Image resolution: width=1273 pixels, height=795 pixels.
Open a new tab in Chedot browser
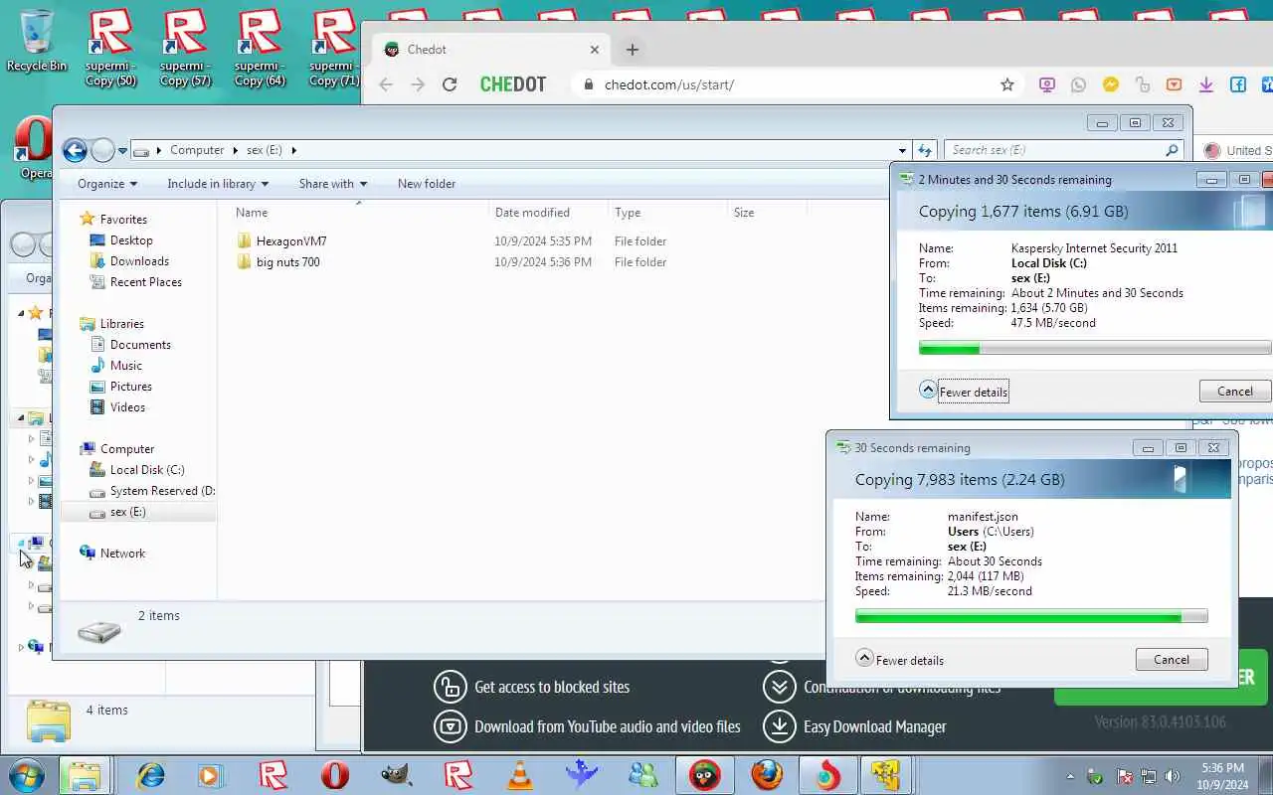click(x=633, y=50)
